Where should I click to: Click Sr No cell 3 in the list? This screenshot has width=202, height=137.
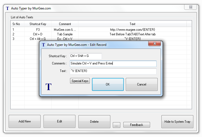point(18,39)
